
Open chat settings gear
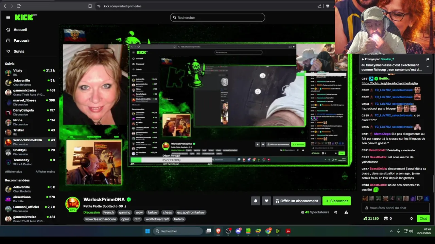[412, 219]
